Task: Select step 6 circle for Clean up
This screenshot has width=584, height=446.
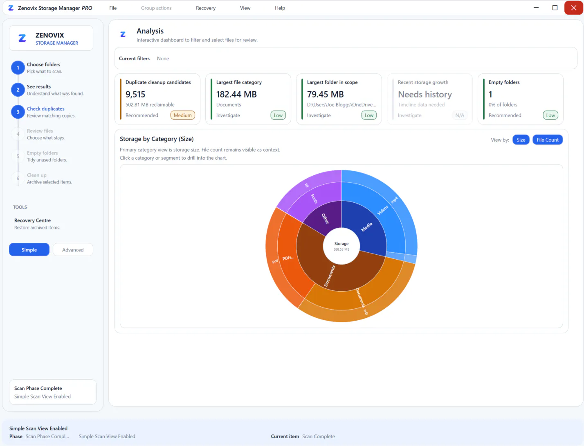Action: (x=18, y=179)
